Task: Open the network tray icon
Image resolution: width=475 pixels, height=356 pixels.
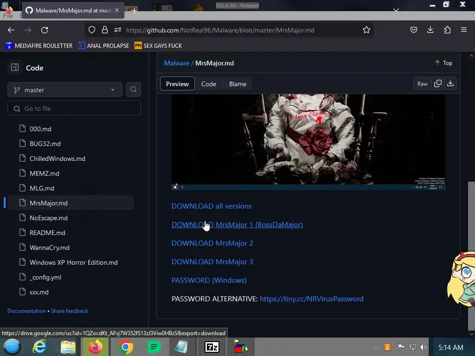Action: (x=412, y=347)
